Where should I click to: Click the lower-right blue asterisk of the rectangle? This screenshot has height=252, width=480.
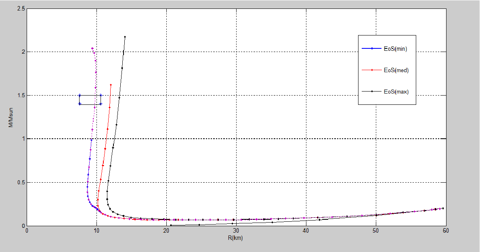101,104
